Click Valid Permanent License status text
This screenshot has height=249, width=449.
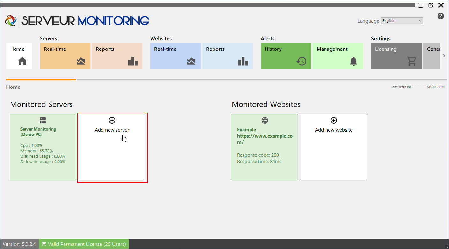87,244
